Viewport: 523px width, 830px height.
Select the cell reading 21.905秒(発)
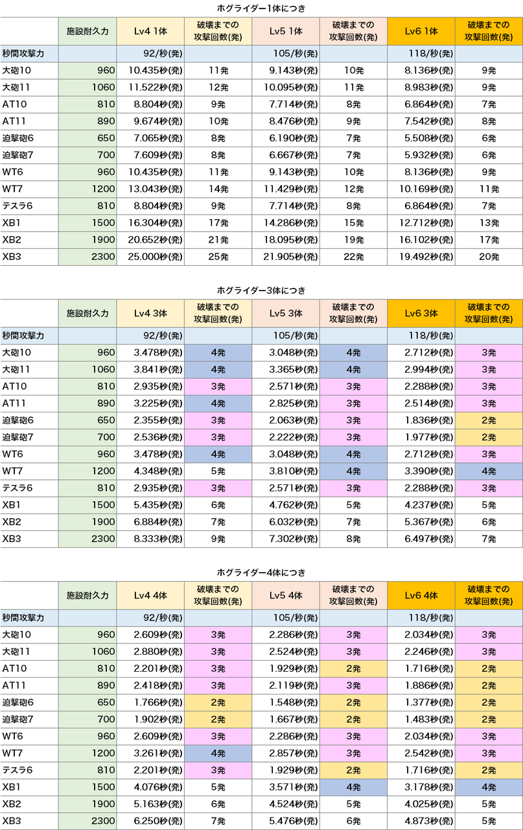coord(286,257)
